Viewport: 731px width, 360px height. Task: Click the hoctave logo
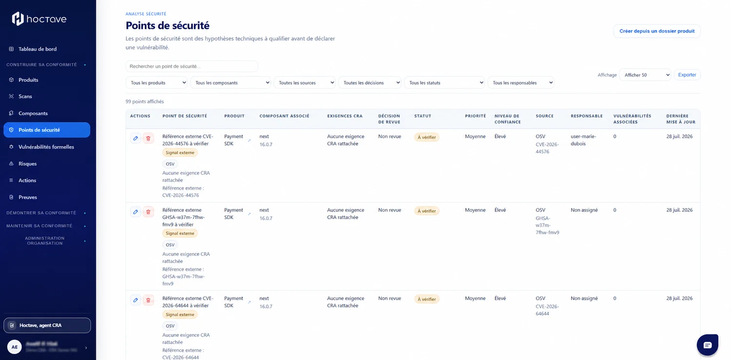point(39,19)
